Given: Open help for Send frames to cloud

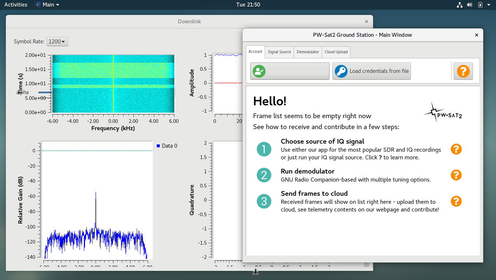Looking at the screenshot, I should click(x=456, y=201).
